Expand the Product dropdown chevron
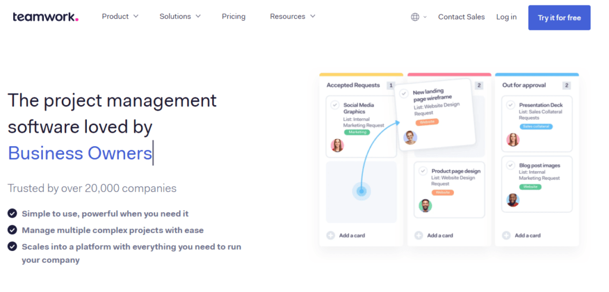The image size is (609, 292). (136, 17)
